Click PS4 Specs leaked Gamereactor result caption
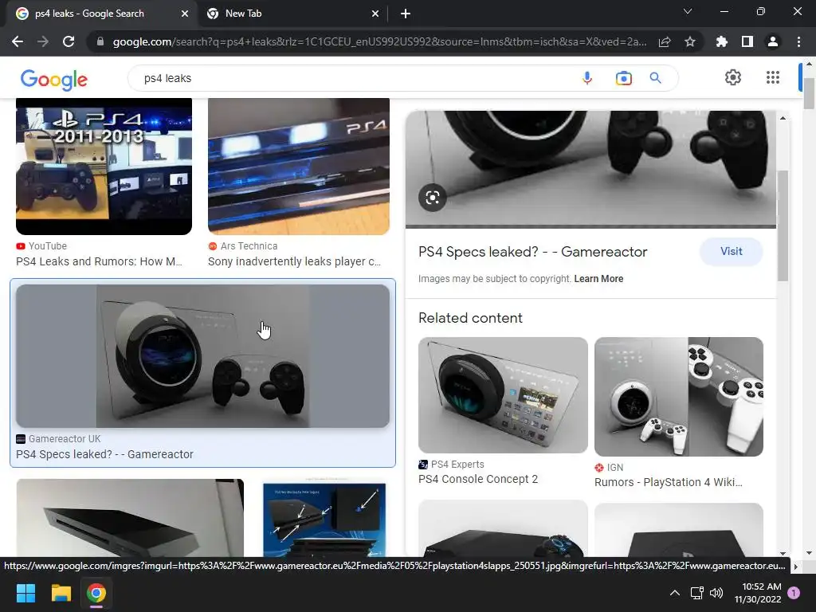816x612 pixels. [x=104, y=454]
